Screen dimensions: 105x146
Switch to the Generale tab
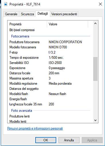tap(11, 14)
